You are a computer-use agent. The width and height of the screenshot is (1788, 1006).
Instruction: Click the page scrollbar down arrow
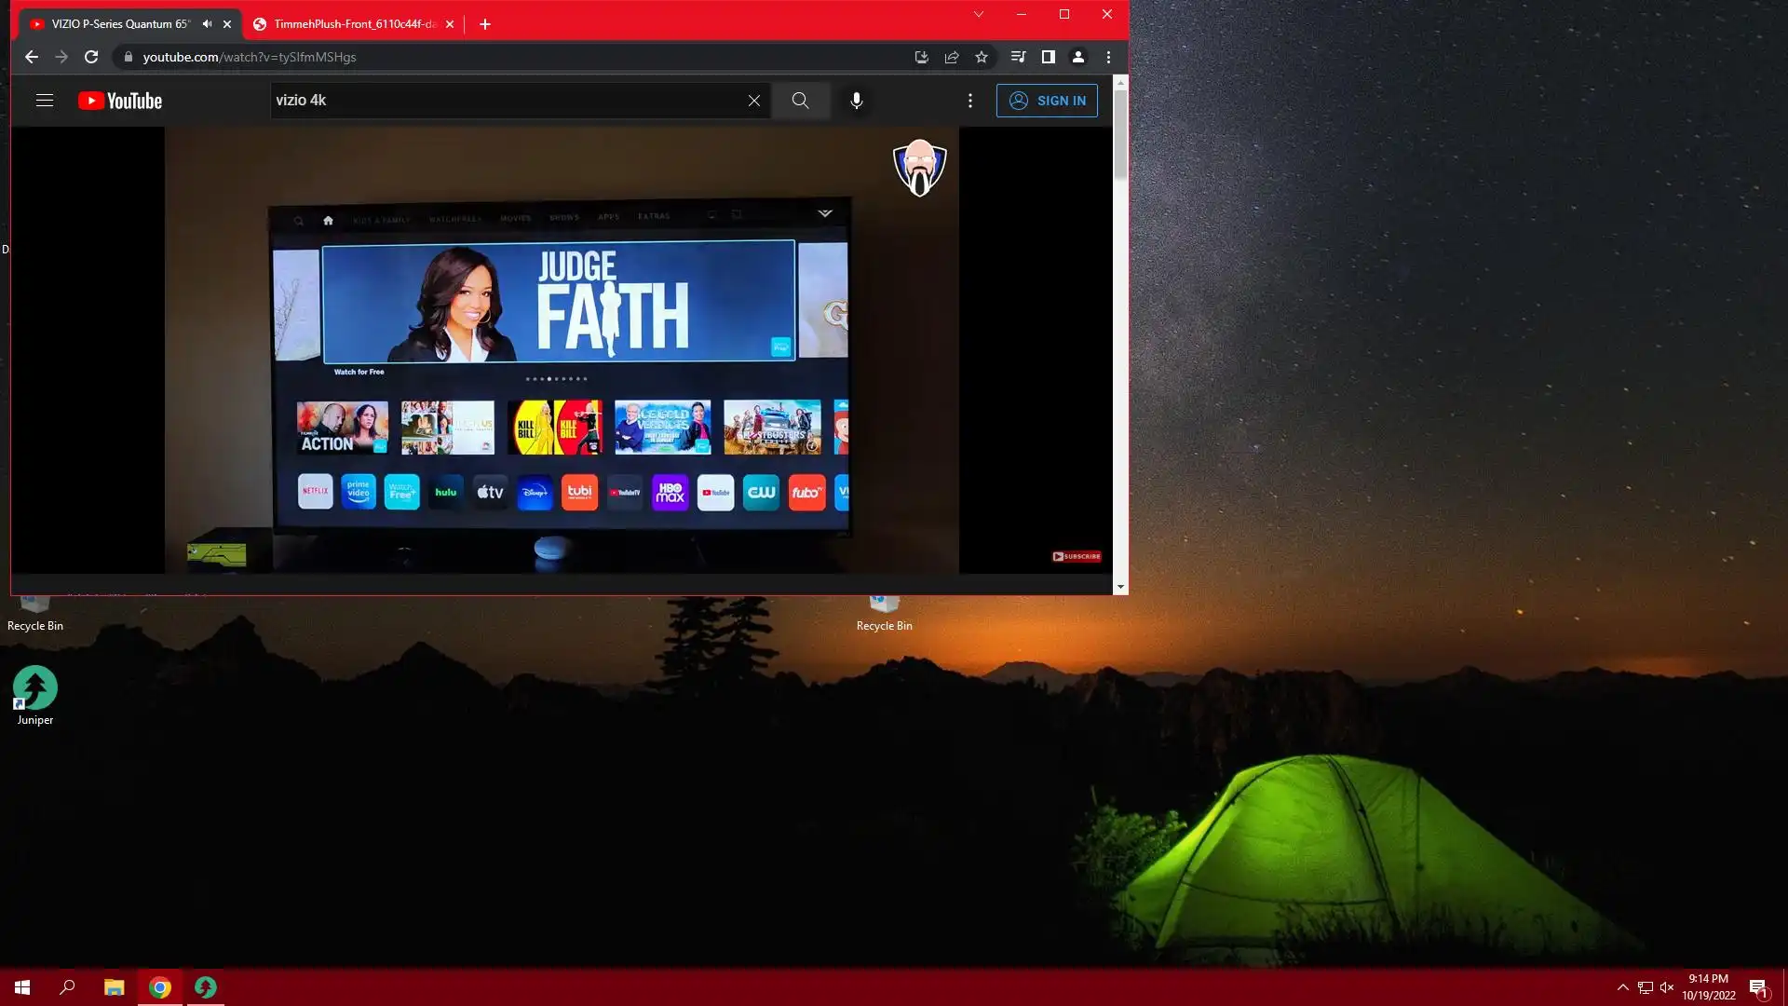[x=1120, y=587]
